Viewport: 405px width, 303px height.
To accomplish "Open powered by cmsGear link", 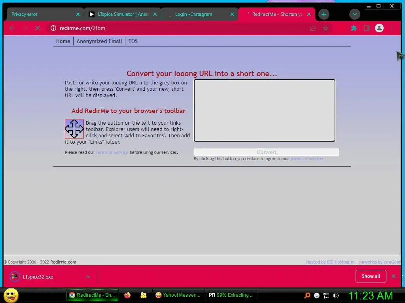I will [380, 262].
